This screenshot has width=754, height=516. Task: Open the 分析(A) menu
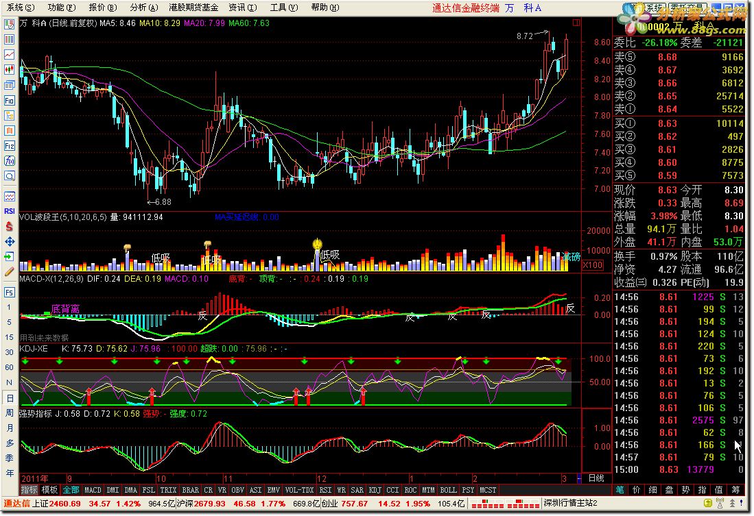pyautogui.click(x=144, y=8)
